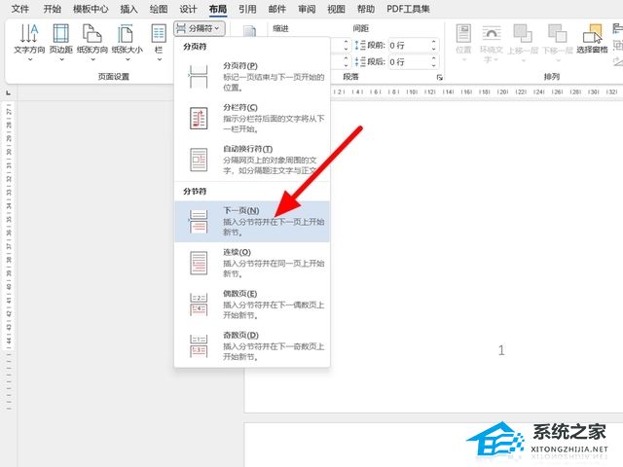623x467 pixels.
Task: Click the tab selector above the vertical ruler
Action: [x=9, y=93]
